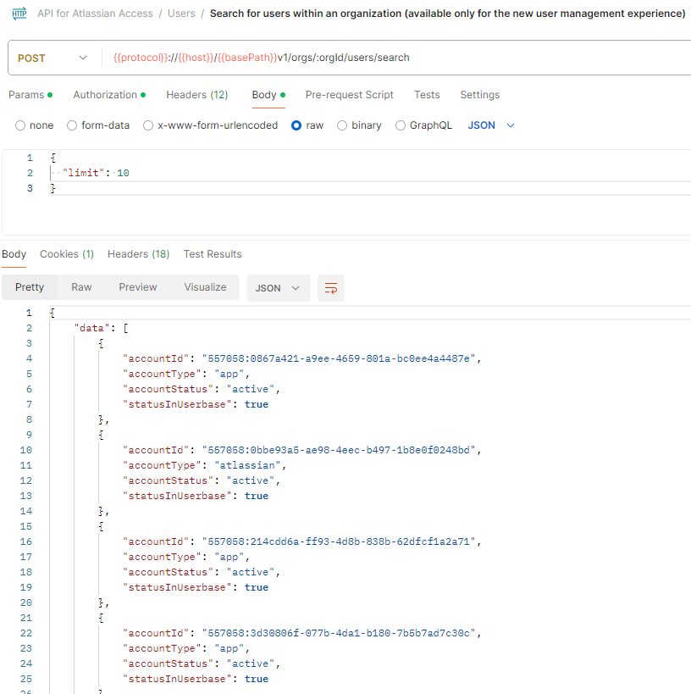
Task: Click the "limit" key in request body
Action: point(83,173)
